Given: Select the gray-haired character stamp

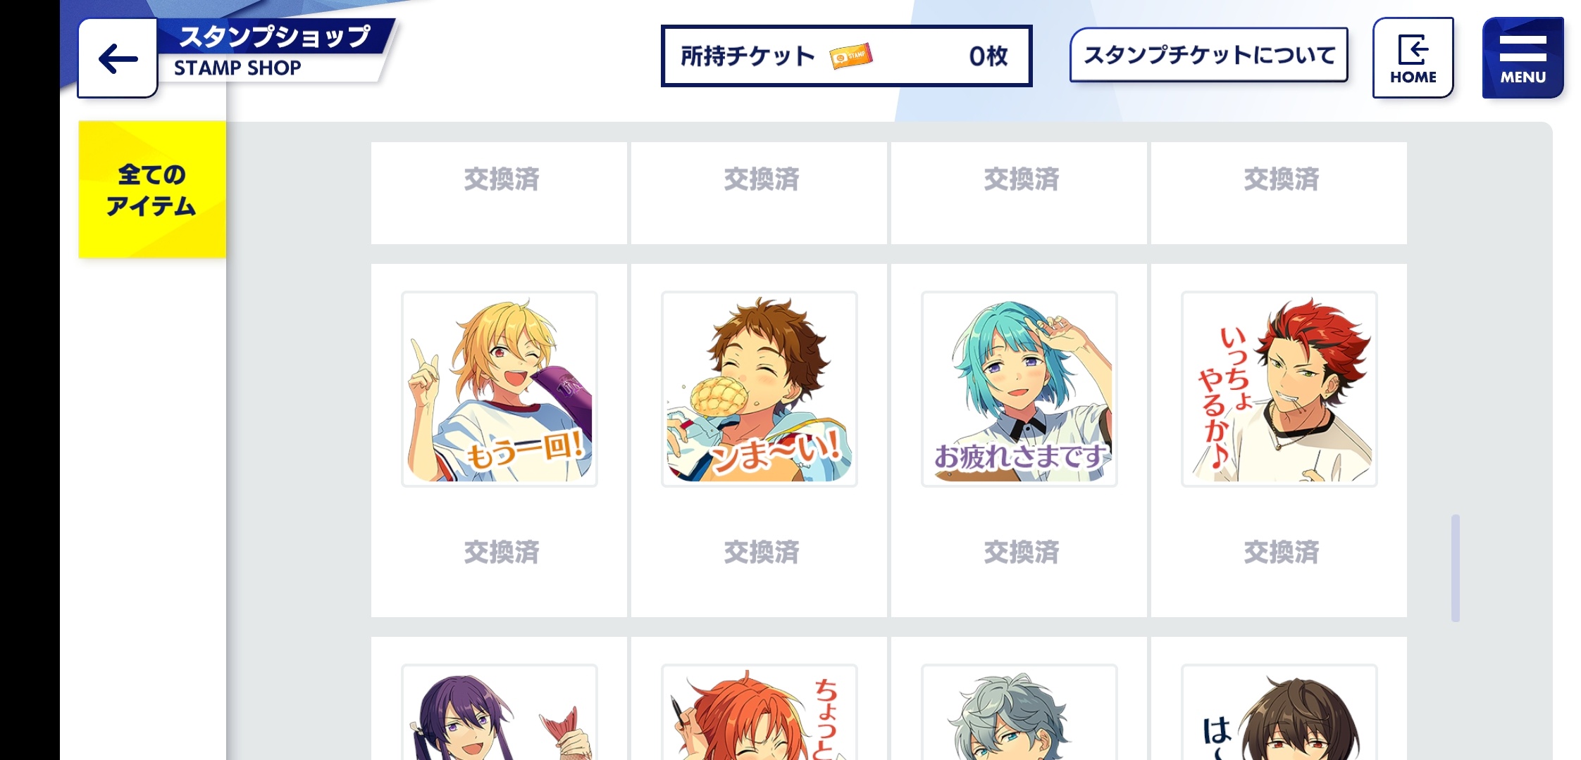Looking at the screenshot, I should coord(1019,712).
